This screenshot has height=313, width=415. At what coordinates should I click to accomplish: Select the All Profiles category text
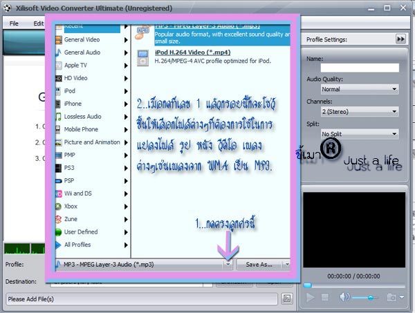(x=77, y=245)
